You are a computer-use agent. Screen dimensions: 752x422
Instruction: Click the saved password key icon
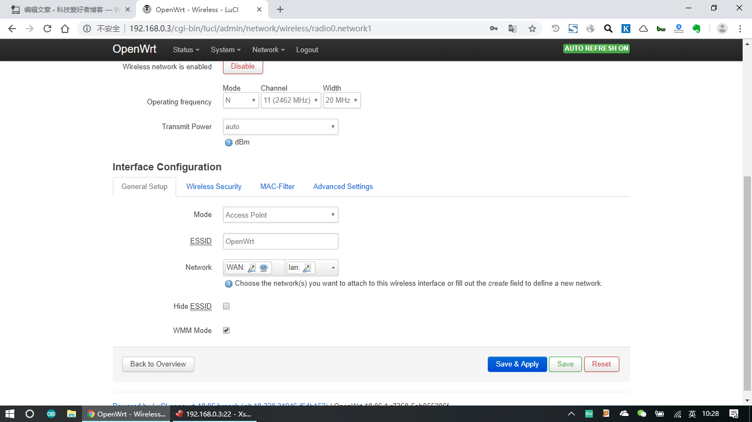click(494, 29)
